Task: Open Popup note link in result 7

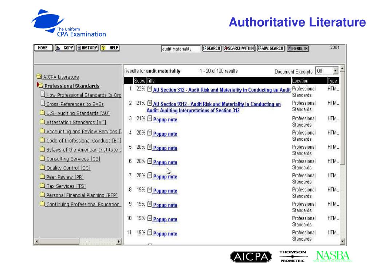Action: coord(165,177)
